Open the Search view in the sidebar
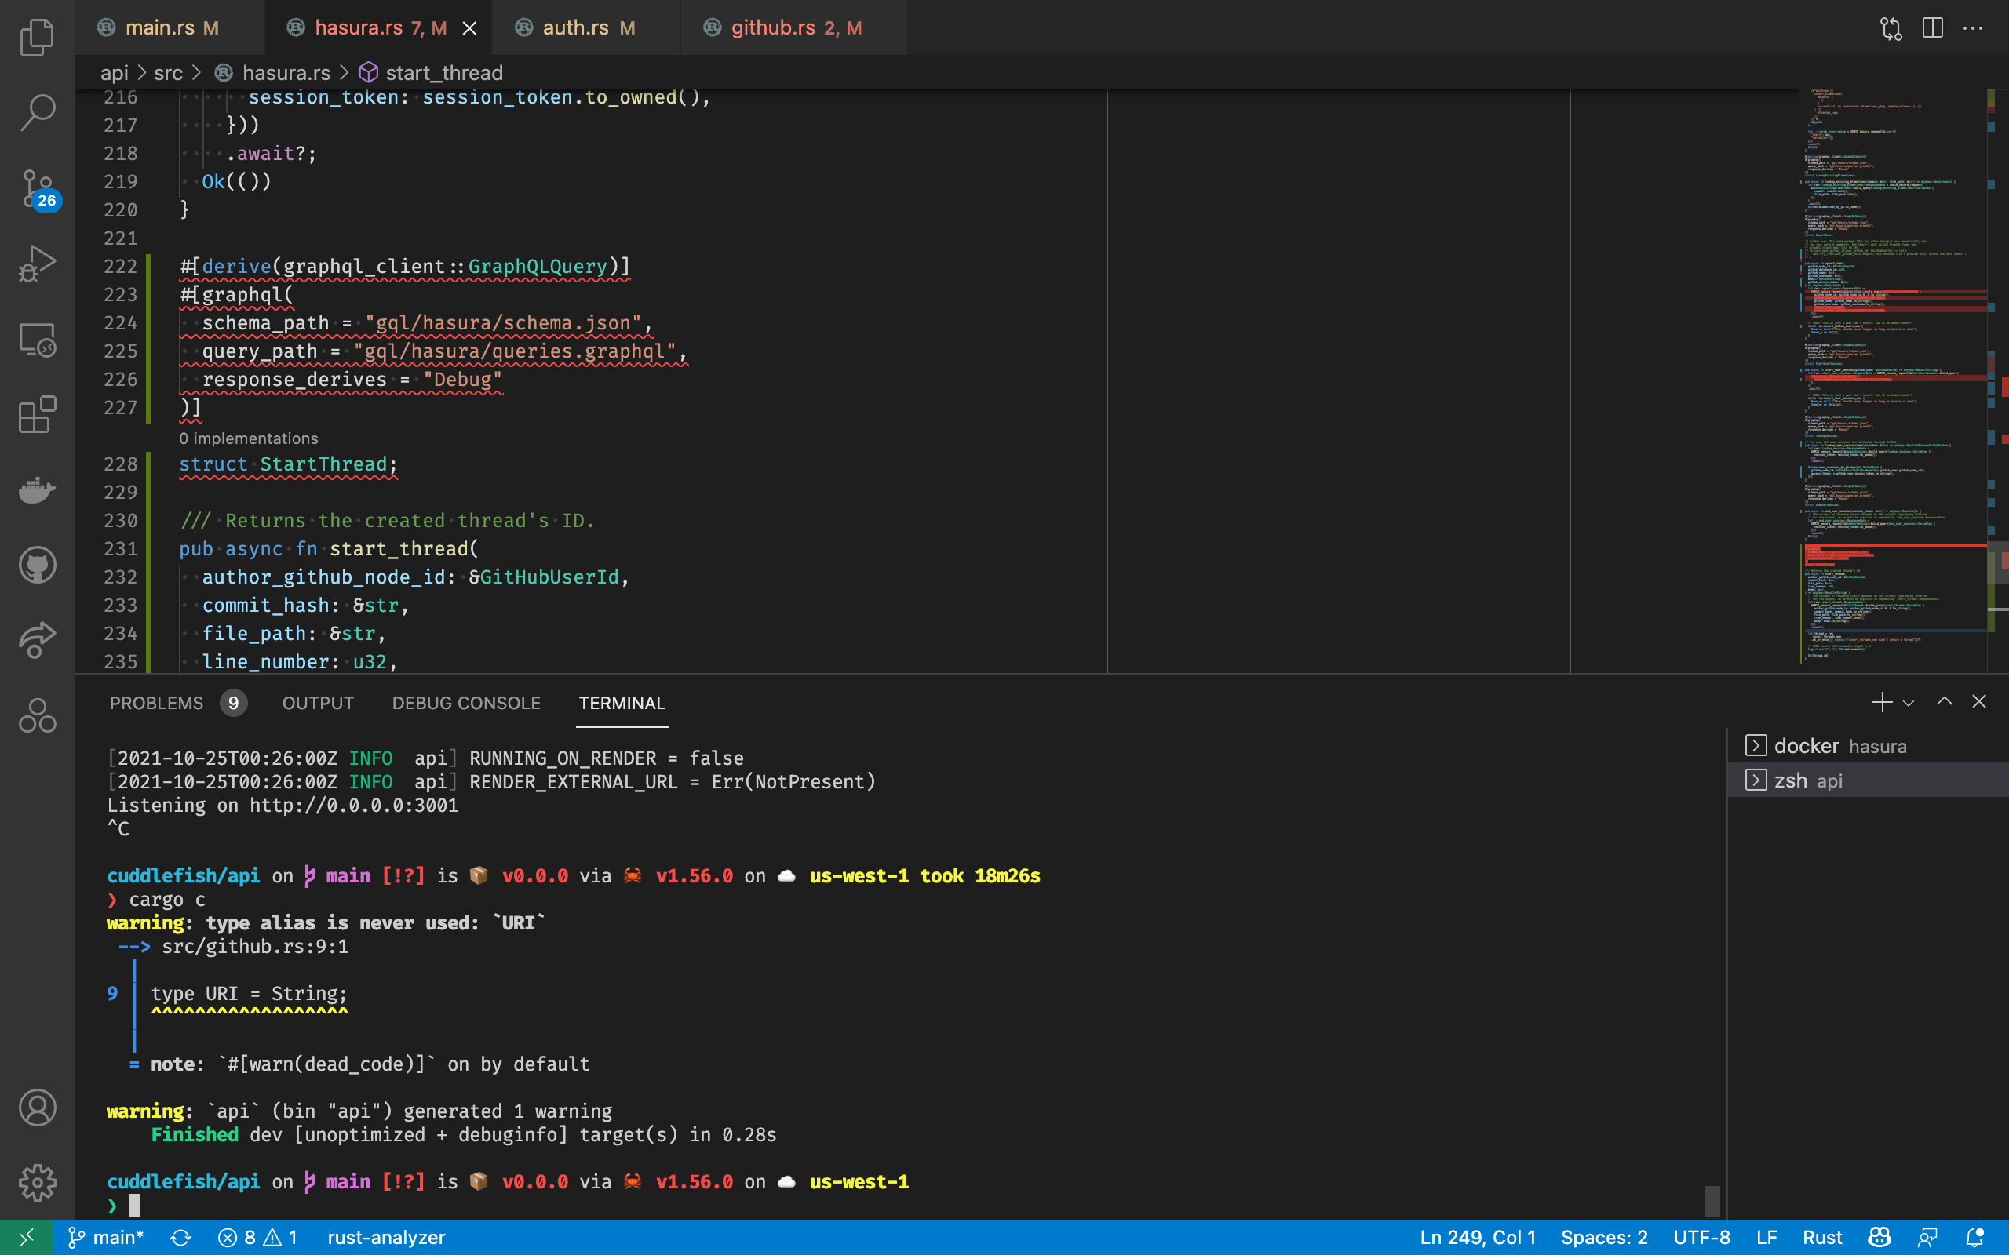2009x1255 pixels. [x=37, y=112]
